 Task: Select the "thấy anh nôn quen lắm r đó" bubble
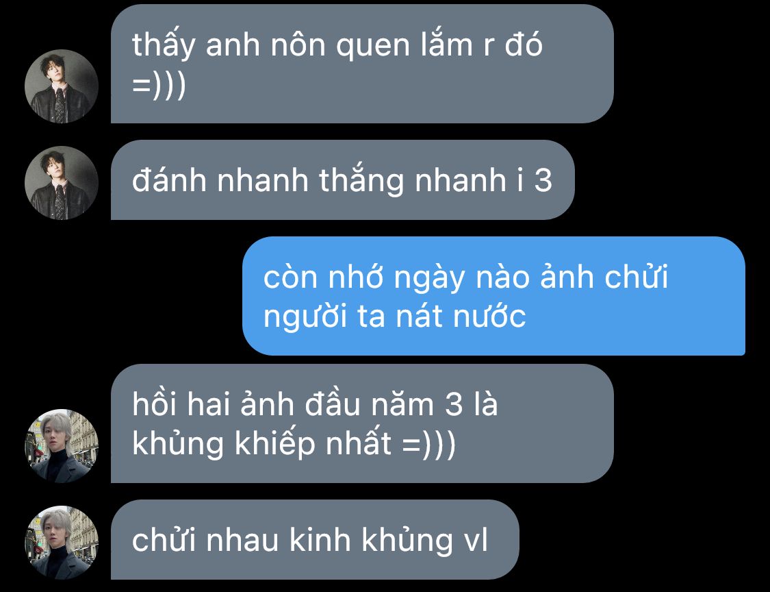(362, 64)
